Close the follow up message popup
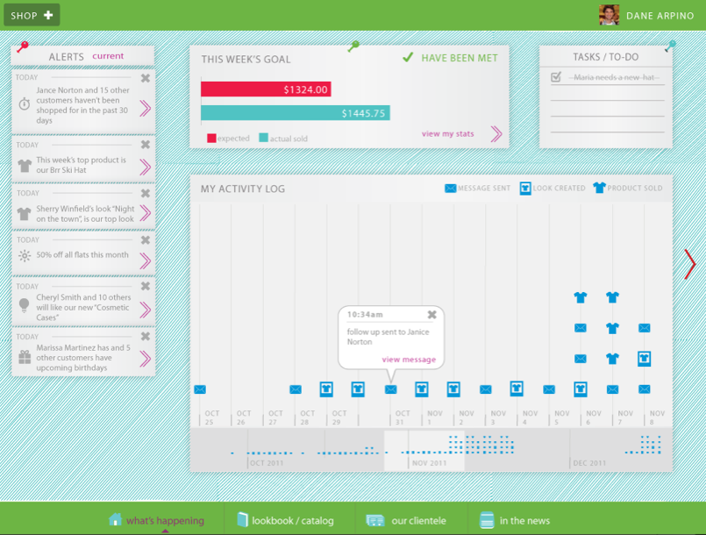The height and width of the screenshot is (535, 706). click(431, 315)
